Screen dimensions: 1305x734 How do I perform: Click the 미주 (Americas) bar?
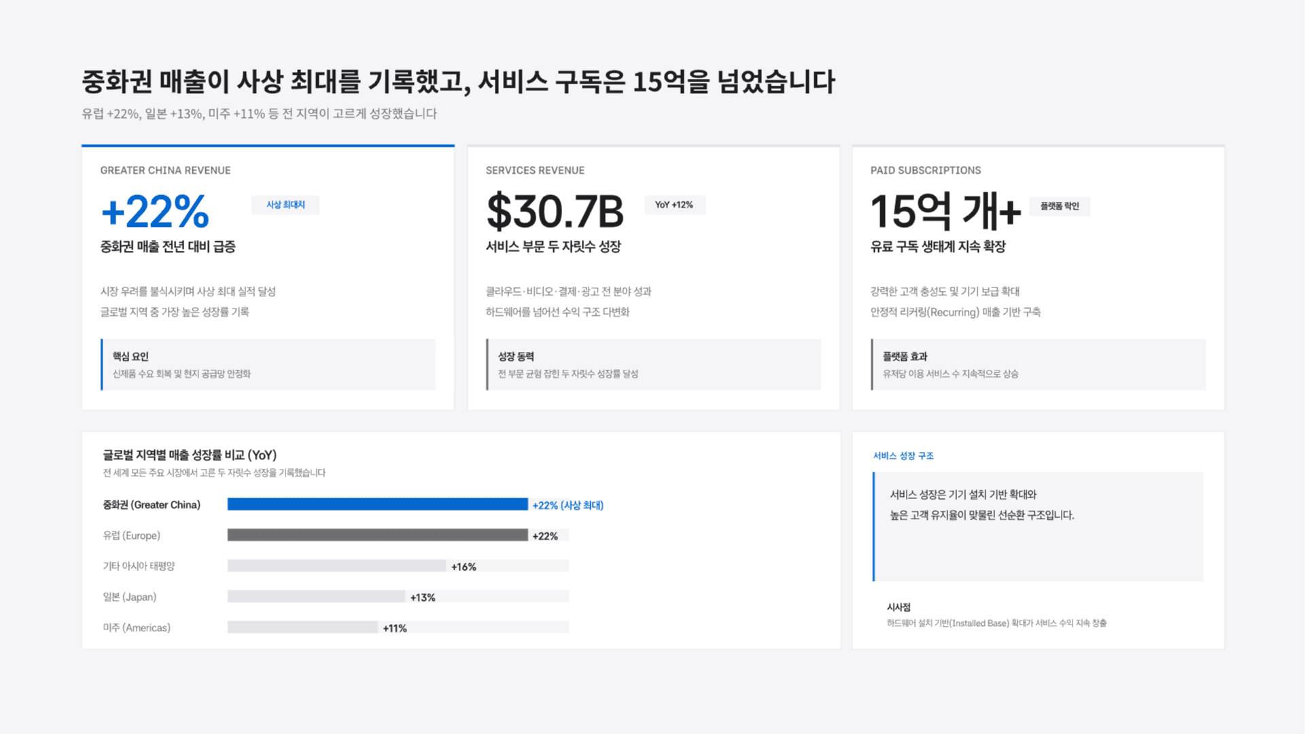click(302, 627)
